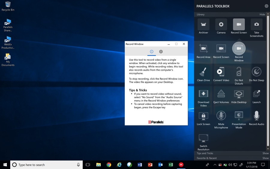270x169 pixels.
Task: Launch Internet Explorer from taskbar
Action: click(x=119, y=165)
